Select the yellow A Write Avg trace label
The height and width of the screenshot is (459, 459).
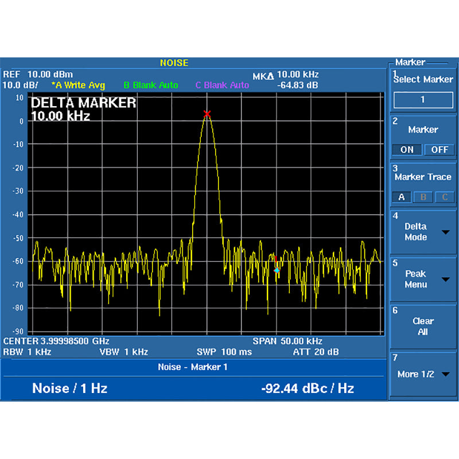pos(79,85)
